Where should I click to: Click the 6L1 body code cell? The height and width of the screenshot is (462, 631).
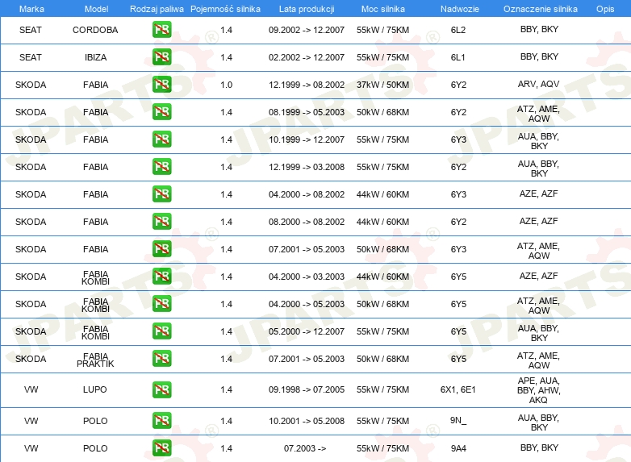pos(458,57)
